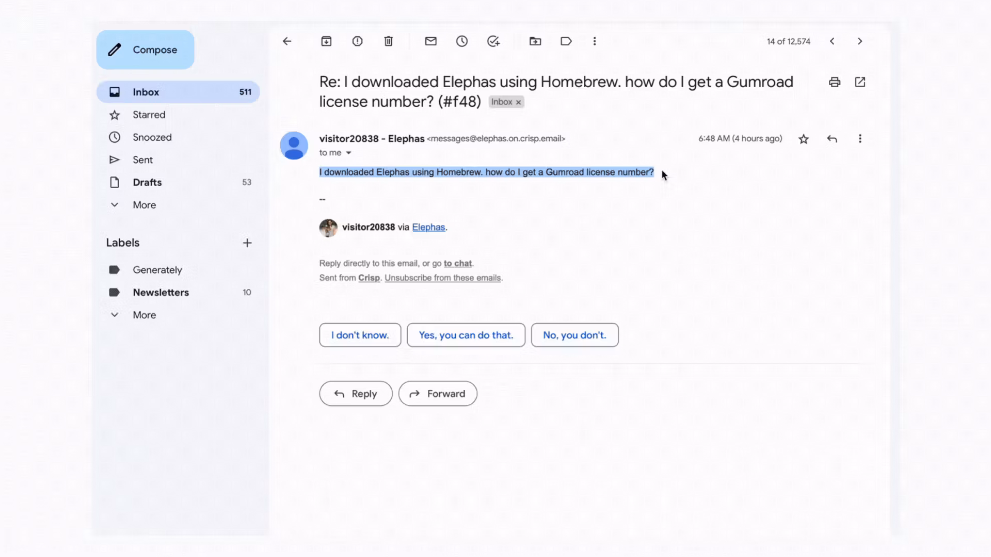The height and width of the screenshot is (557, 991).
Task: Open the Labels tag icon in toolbar
Action: coord(566,41)
